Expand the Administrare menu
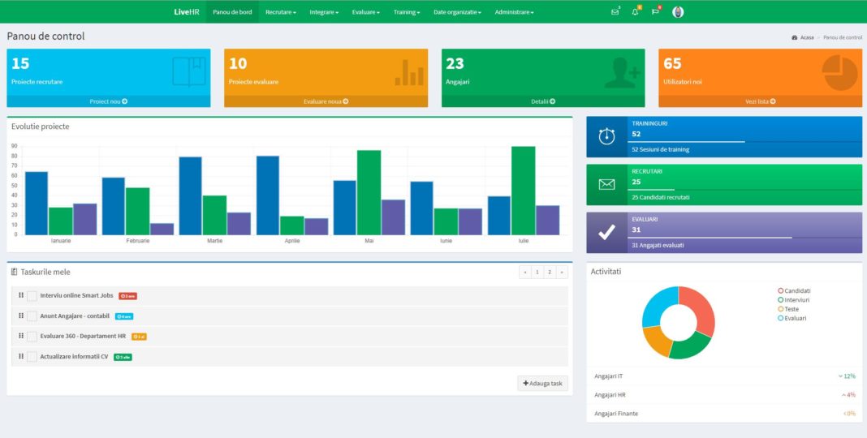The height and width of the screenshot is (438, 867). click(x=514, y=12)
